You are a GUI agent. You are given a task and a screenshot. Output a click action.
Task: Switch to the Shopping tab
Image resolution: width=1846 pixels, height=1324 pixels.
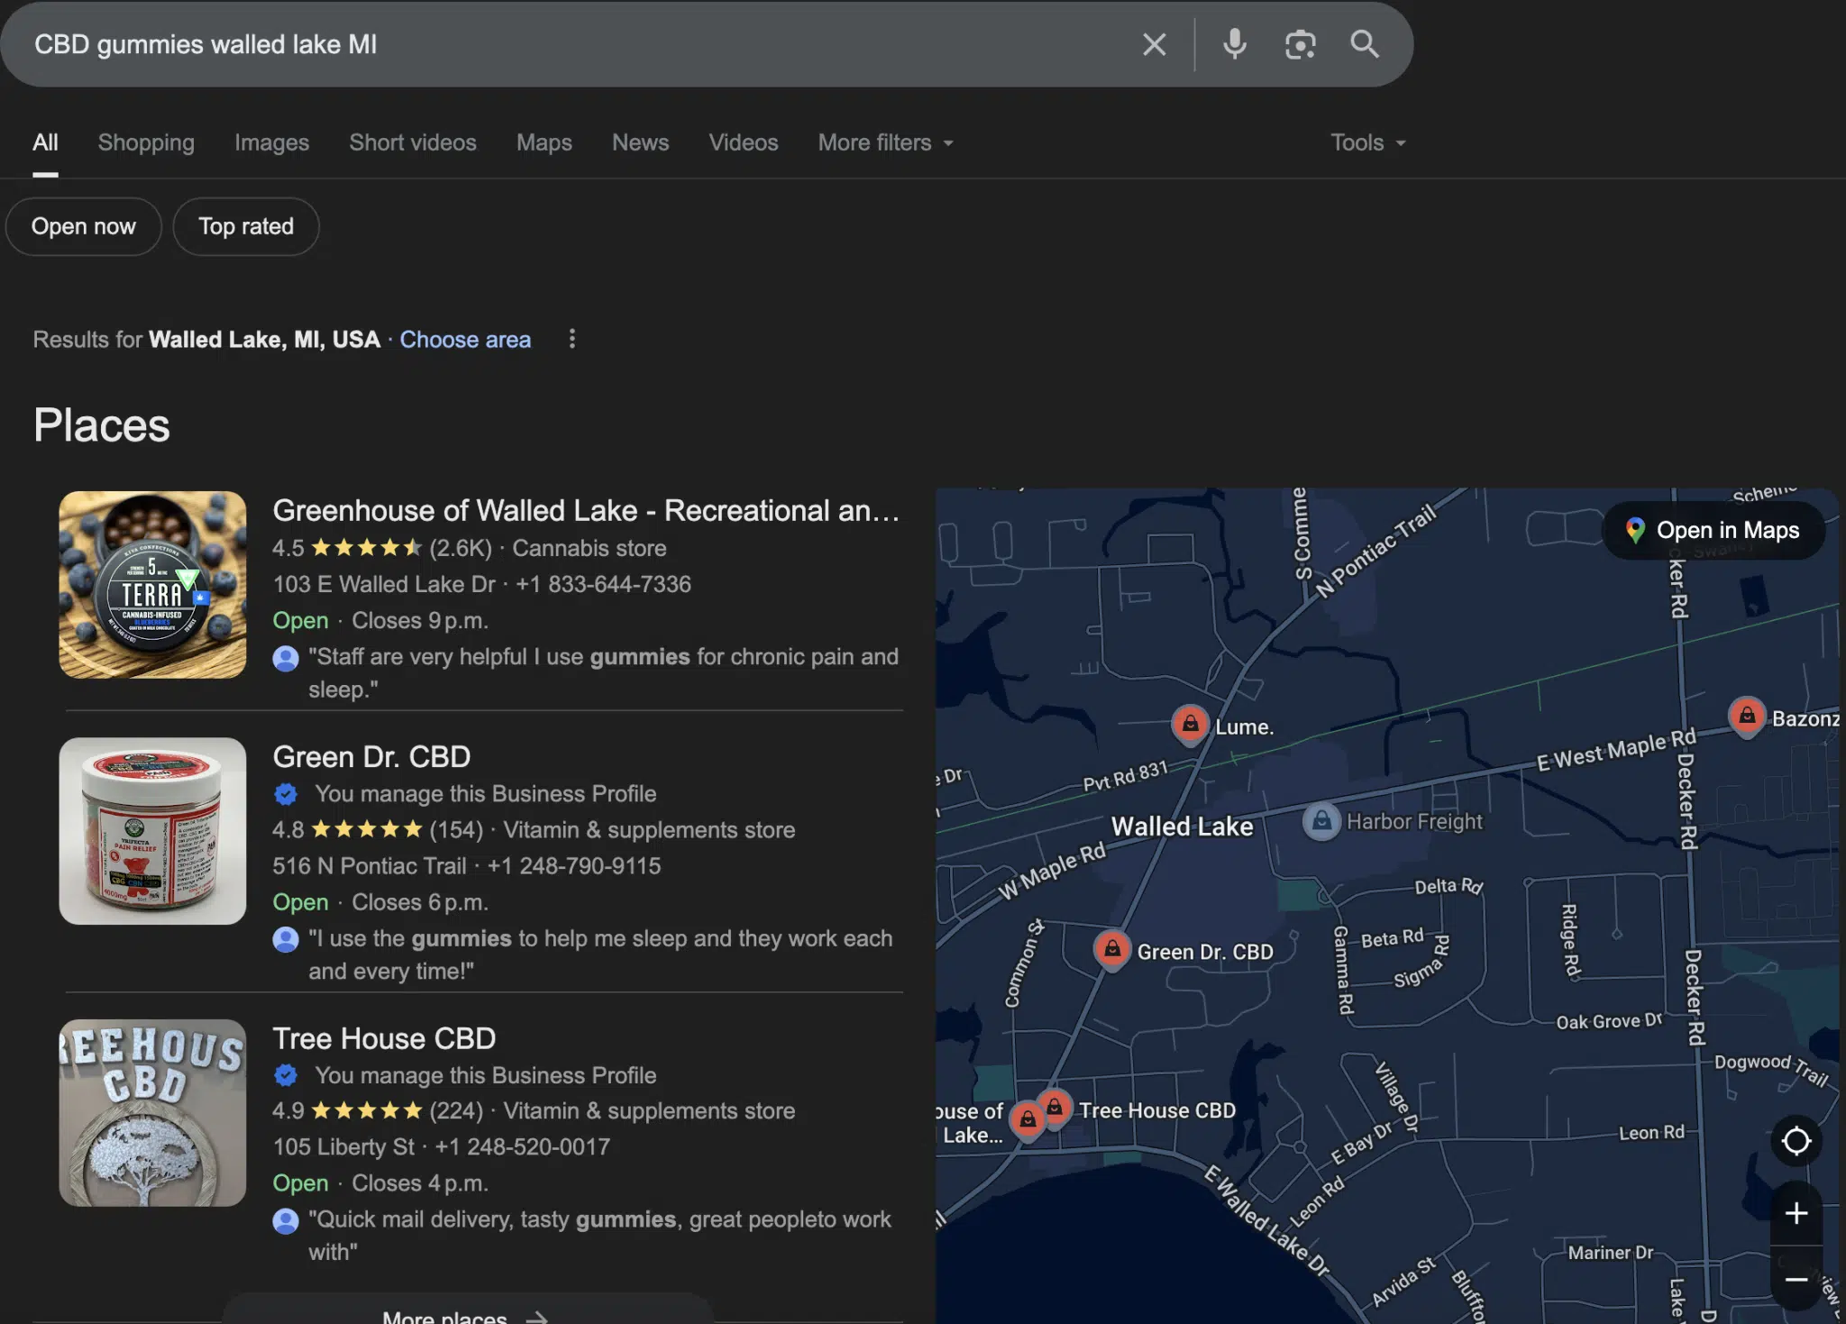coord(146,142)
